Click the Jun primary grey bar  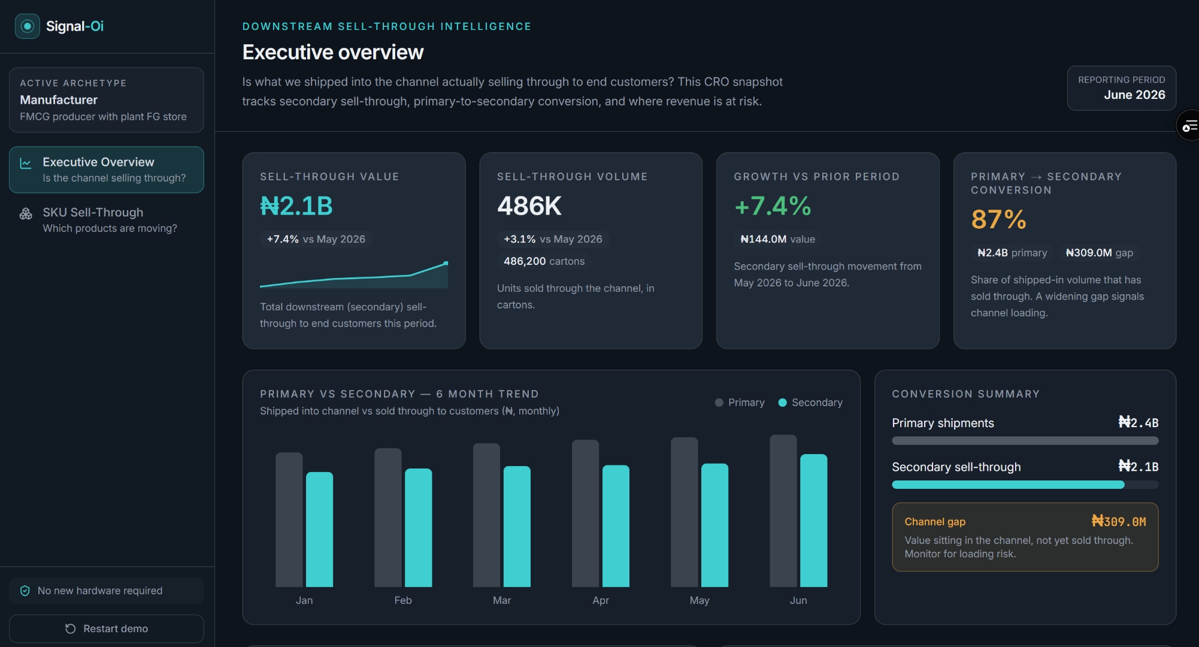click(783, 511)
